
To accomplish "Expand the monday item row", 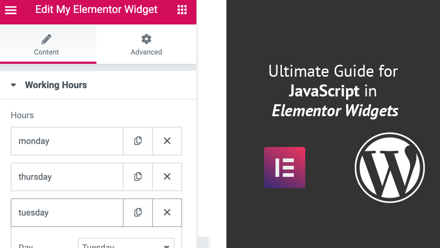I will point(67,141).
